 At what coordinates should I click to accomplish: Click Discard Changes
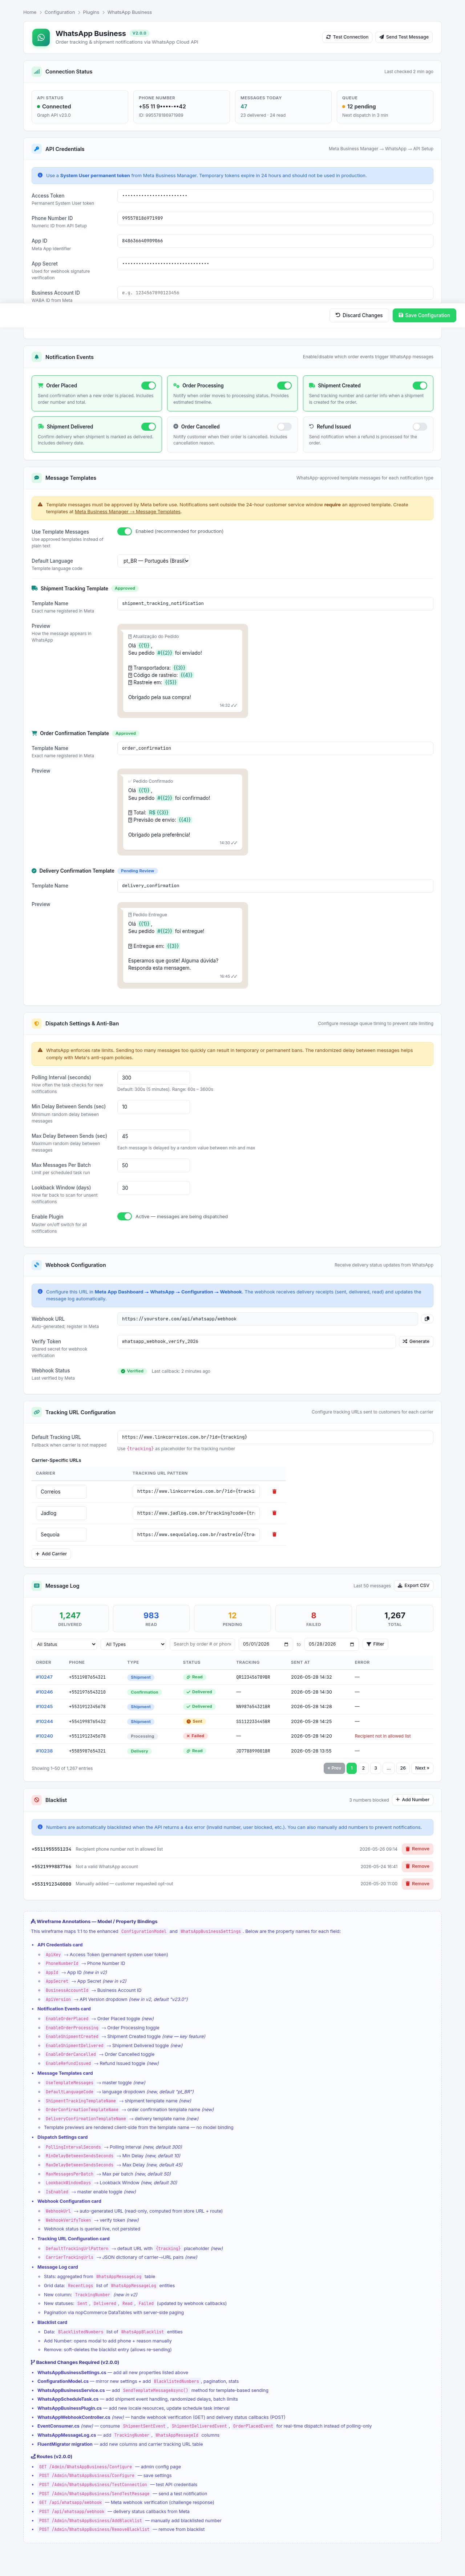pos(359,315)
